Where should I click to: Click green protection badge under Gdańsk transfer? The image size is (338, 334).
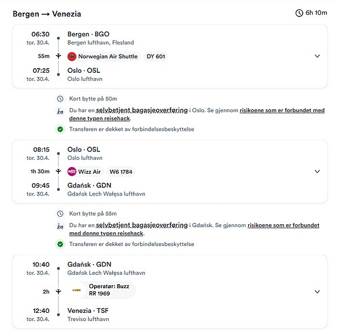tap(60, 244)
